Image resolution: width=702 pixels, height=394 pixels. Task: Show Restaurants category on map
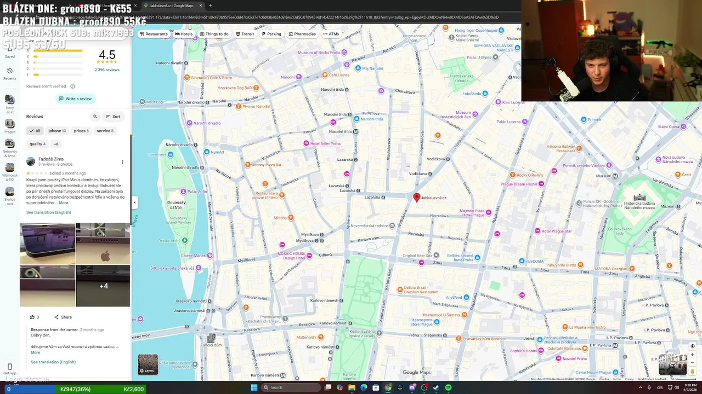(154, 34)
